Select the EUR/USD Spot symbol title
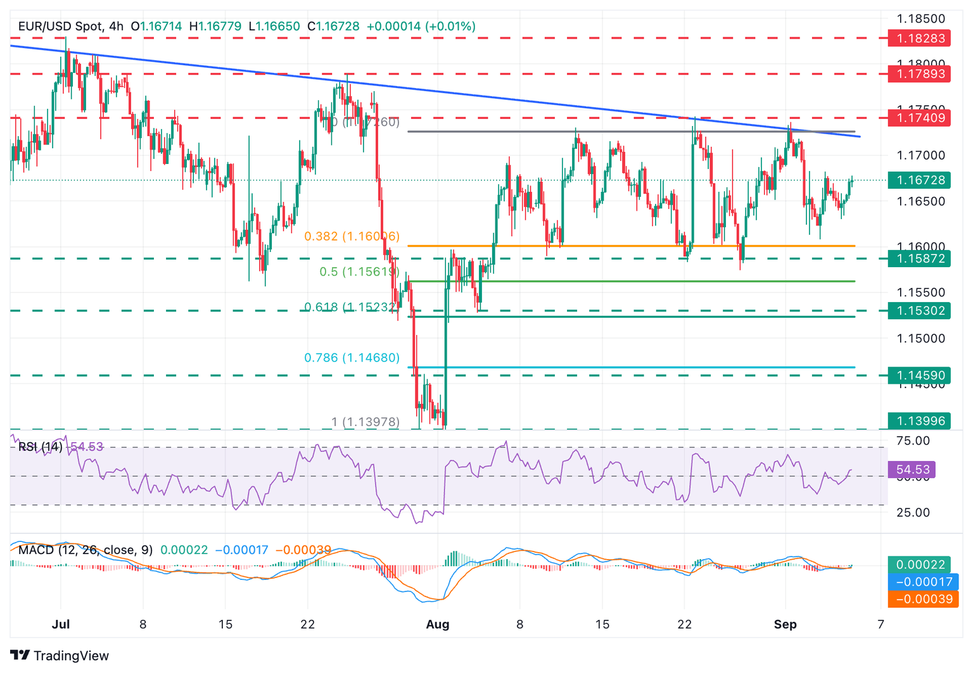973x673 pixels. point(61,27)
